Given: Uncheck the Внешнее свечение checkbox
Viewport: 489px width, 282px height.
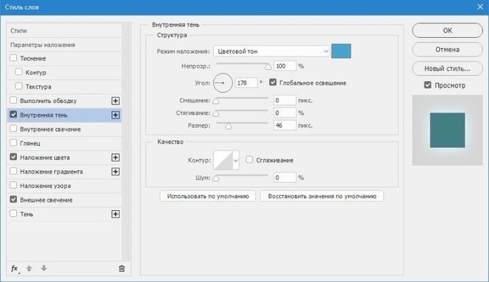Looking at the screenshot, I should point(14,199).
